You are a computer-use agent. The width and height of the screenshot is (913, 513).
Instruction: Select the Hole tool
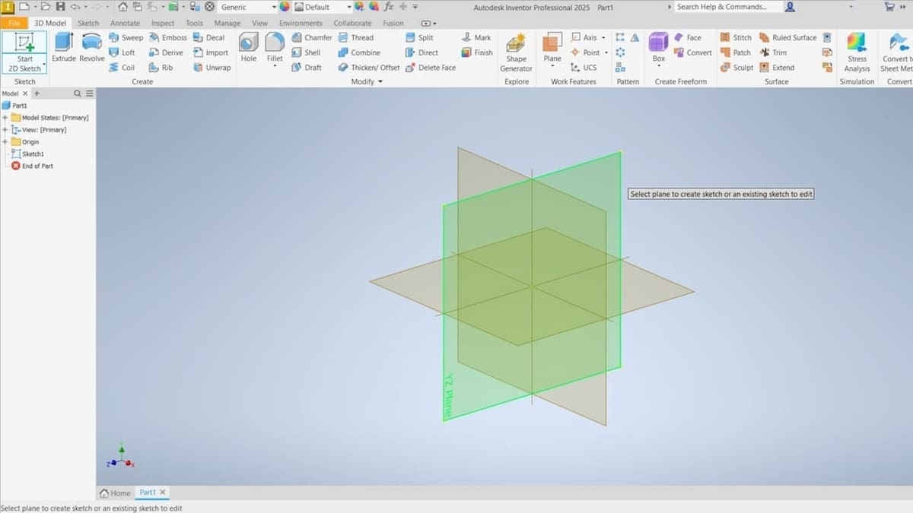249,47
